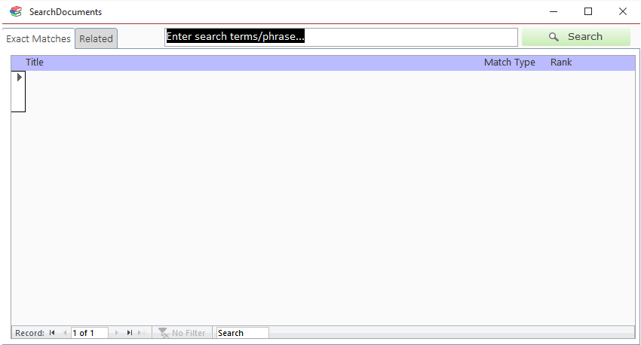This screenshot has width=641, height=345.
Task: Click the Match Type column header
Action: (509, 62)
